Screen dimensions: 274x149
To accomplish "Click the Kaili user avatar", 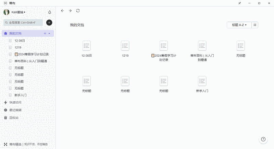I will pyautogui.click(x=7, y=12).
